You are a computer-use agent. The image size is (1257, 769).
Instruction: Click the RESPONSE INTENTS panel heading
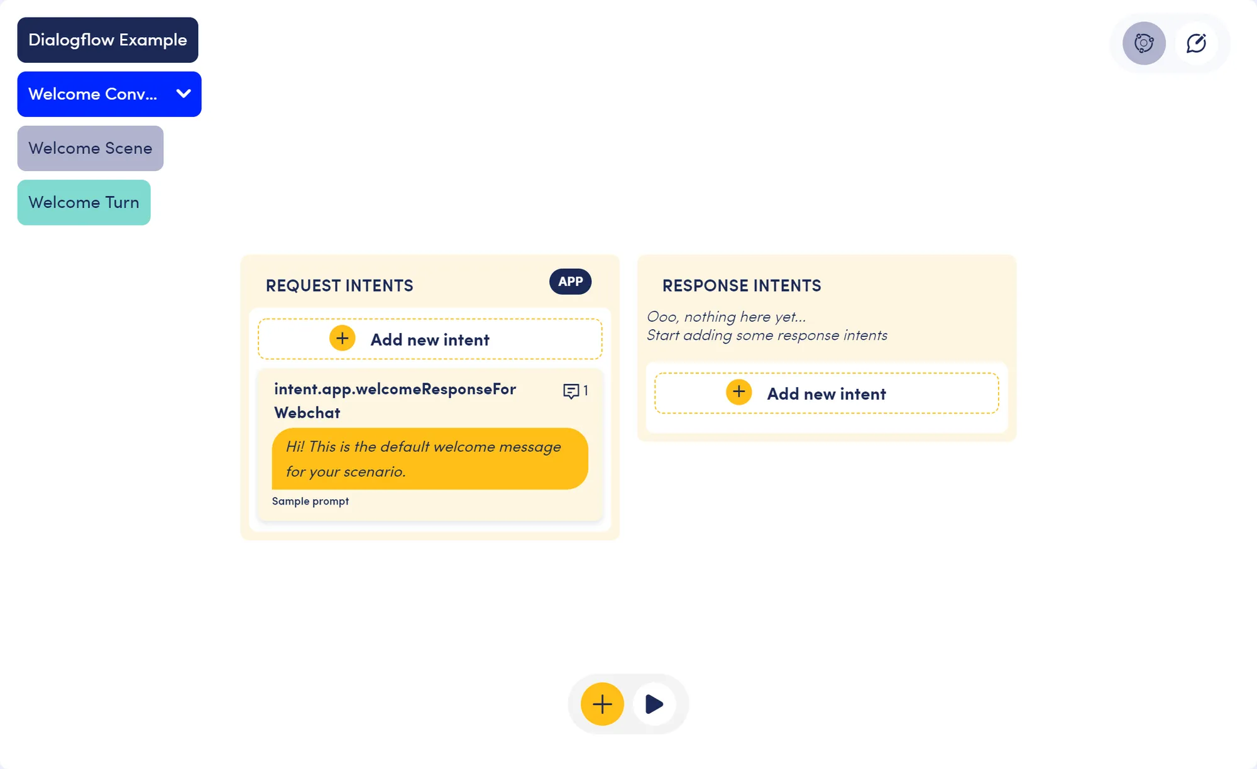point(742,286)
